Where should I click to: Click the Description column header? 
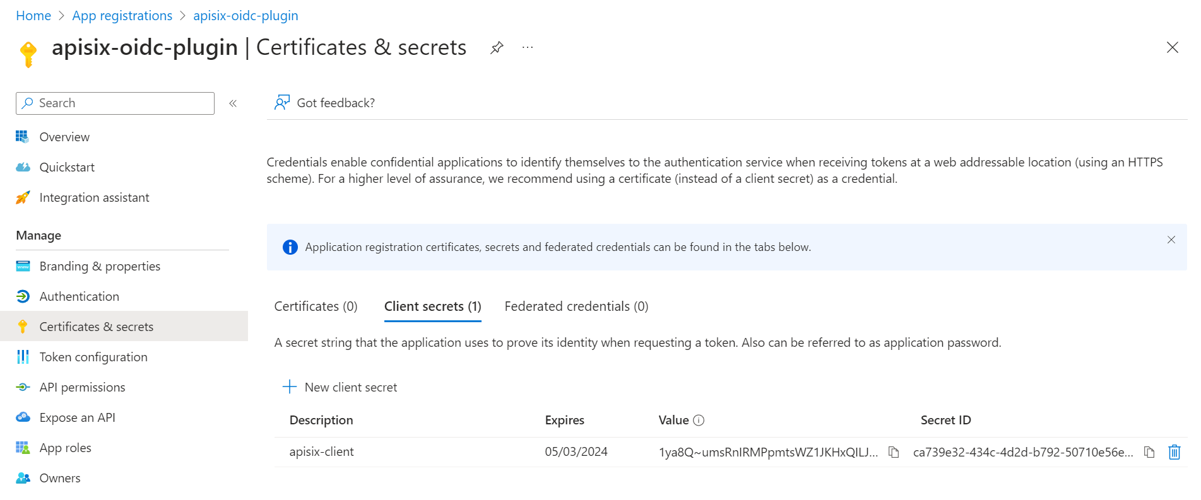pos(321,421)
